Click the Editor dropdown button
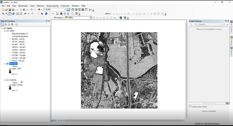 point(108,14)
